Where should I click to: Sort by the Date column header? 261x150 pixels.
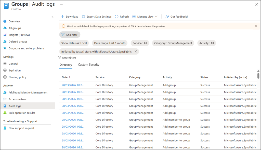point(65,77)
